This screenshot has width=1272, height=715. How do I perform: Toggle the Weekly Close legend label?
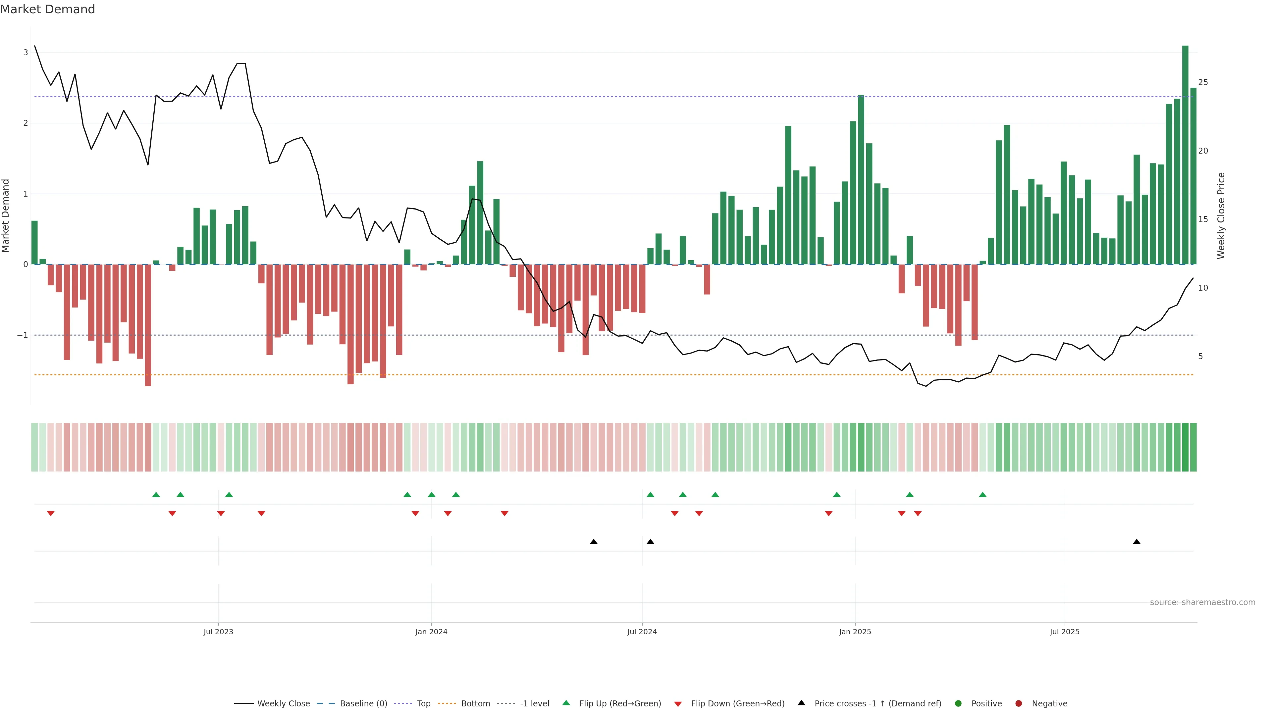click(x=284, y=703)
